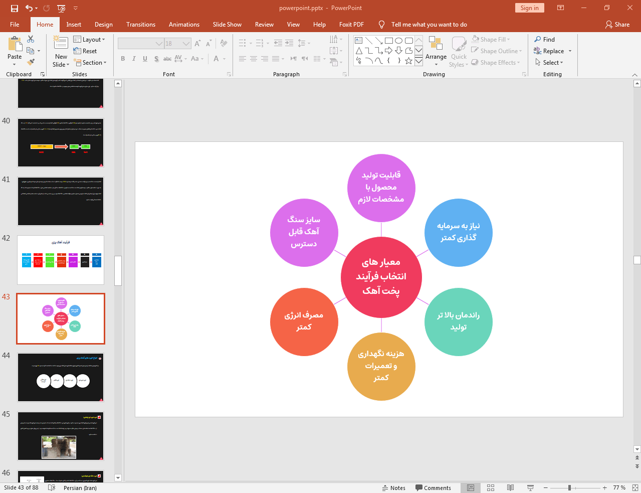Viewport: 641px width, 493px height.
Task: Open Reading View from status bar
Action: click(510, 487)
